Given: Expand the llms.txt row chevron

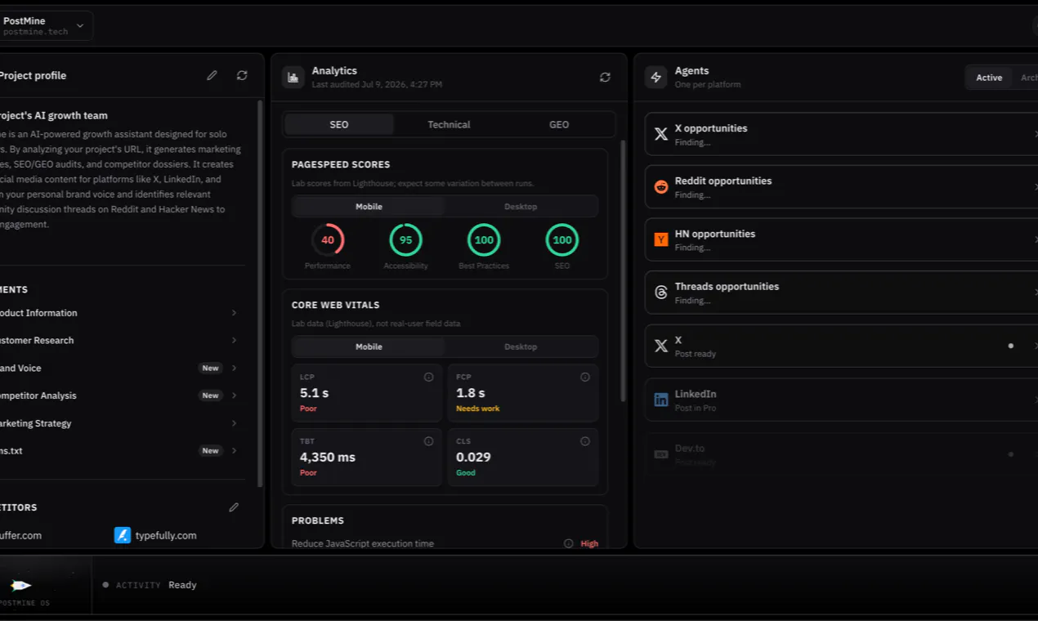Looking at the screenshot, I should [x=234, y=450].
